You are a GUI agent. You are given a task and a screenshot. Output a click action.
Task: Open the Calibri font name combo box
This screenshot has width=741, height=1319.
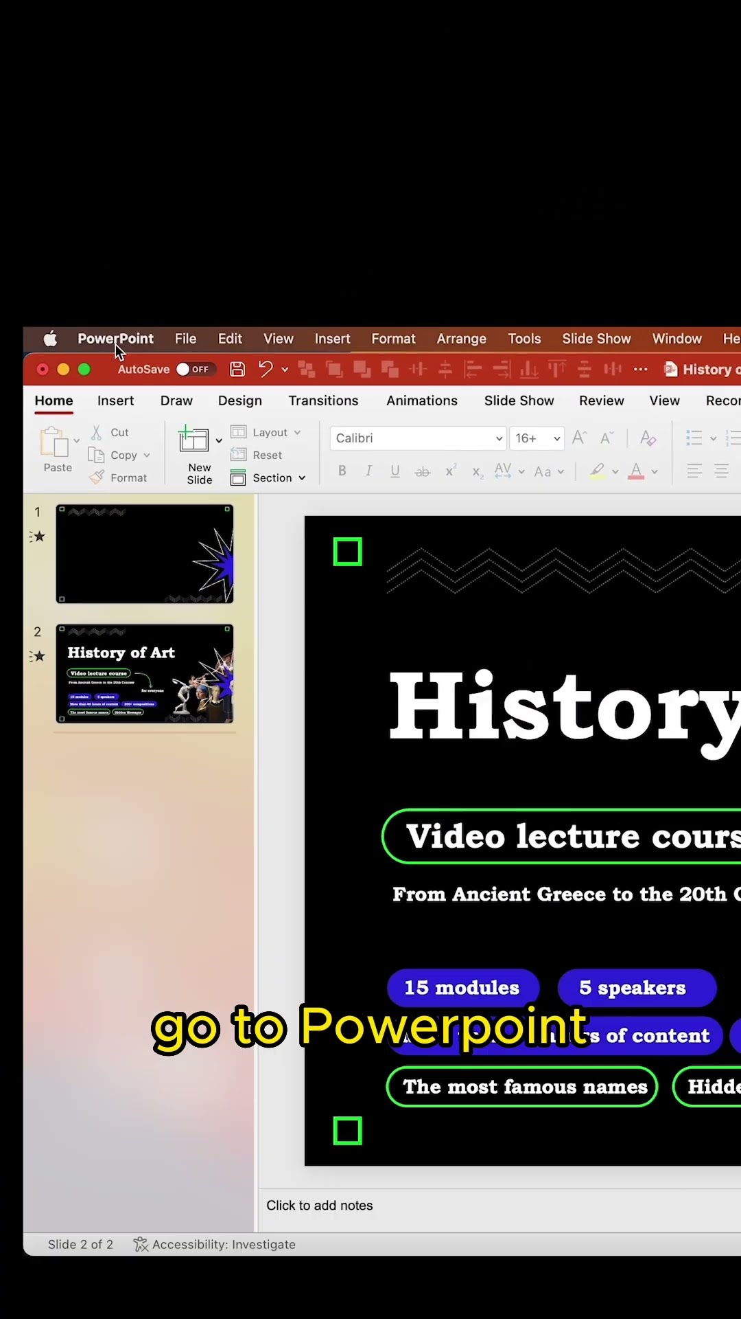click(418, 438)
